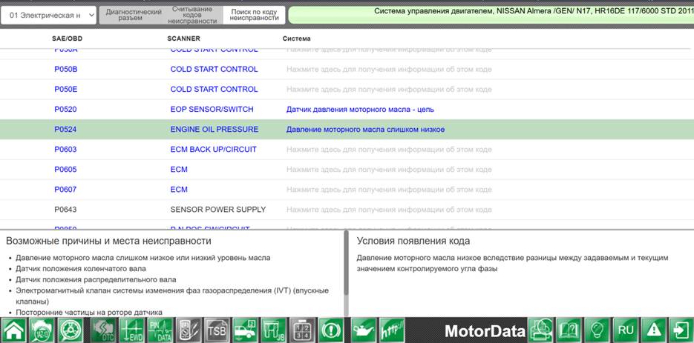Screen dimensions: 694x343
Task: Open the 1234 connector pinout icon
Action: (303, 330)
